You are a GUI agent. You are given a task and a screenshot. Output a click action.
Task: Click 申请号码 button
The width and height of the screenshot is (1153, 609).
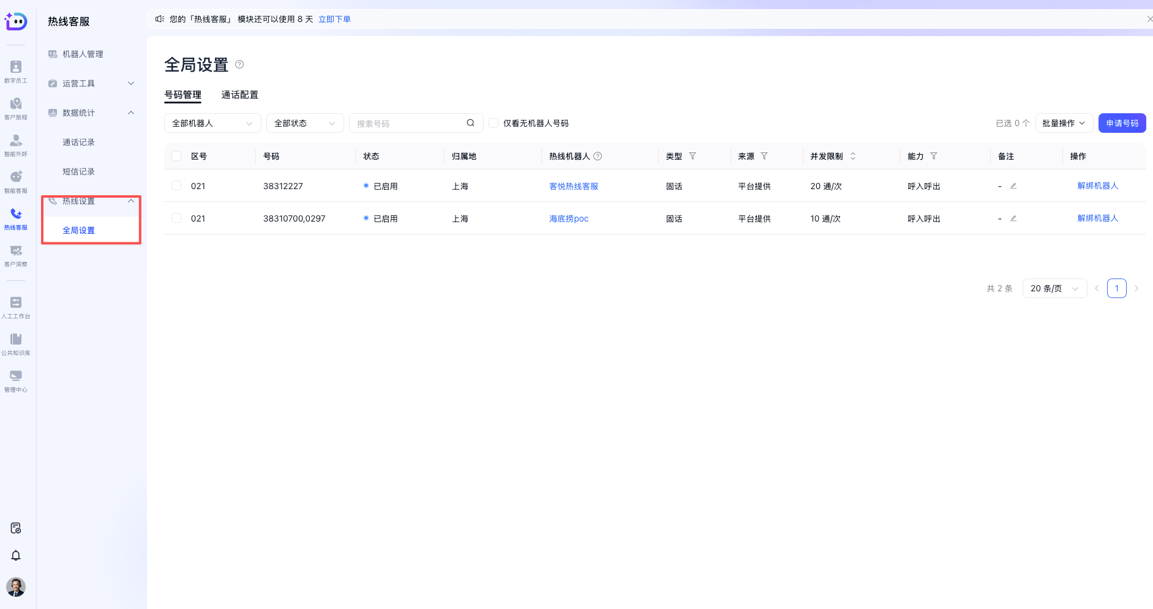pos(1122,123)
